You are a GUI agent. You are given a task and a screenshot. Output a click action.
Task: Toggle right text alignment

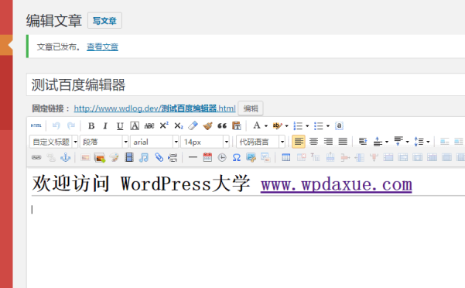pos(328,142)
